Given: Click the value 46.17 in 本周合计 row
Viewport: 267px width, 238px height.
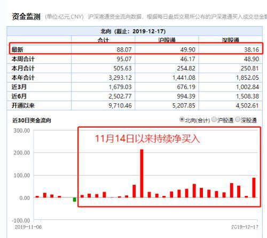Looking at the screenshot, I should click(x=188, y=59).
